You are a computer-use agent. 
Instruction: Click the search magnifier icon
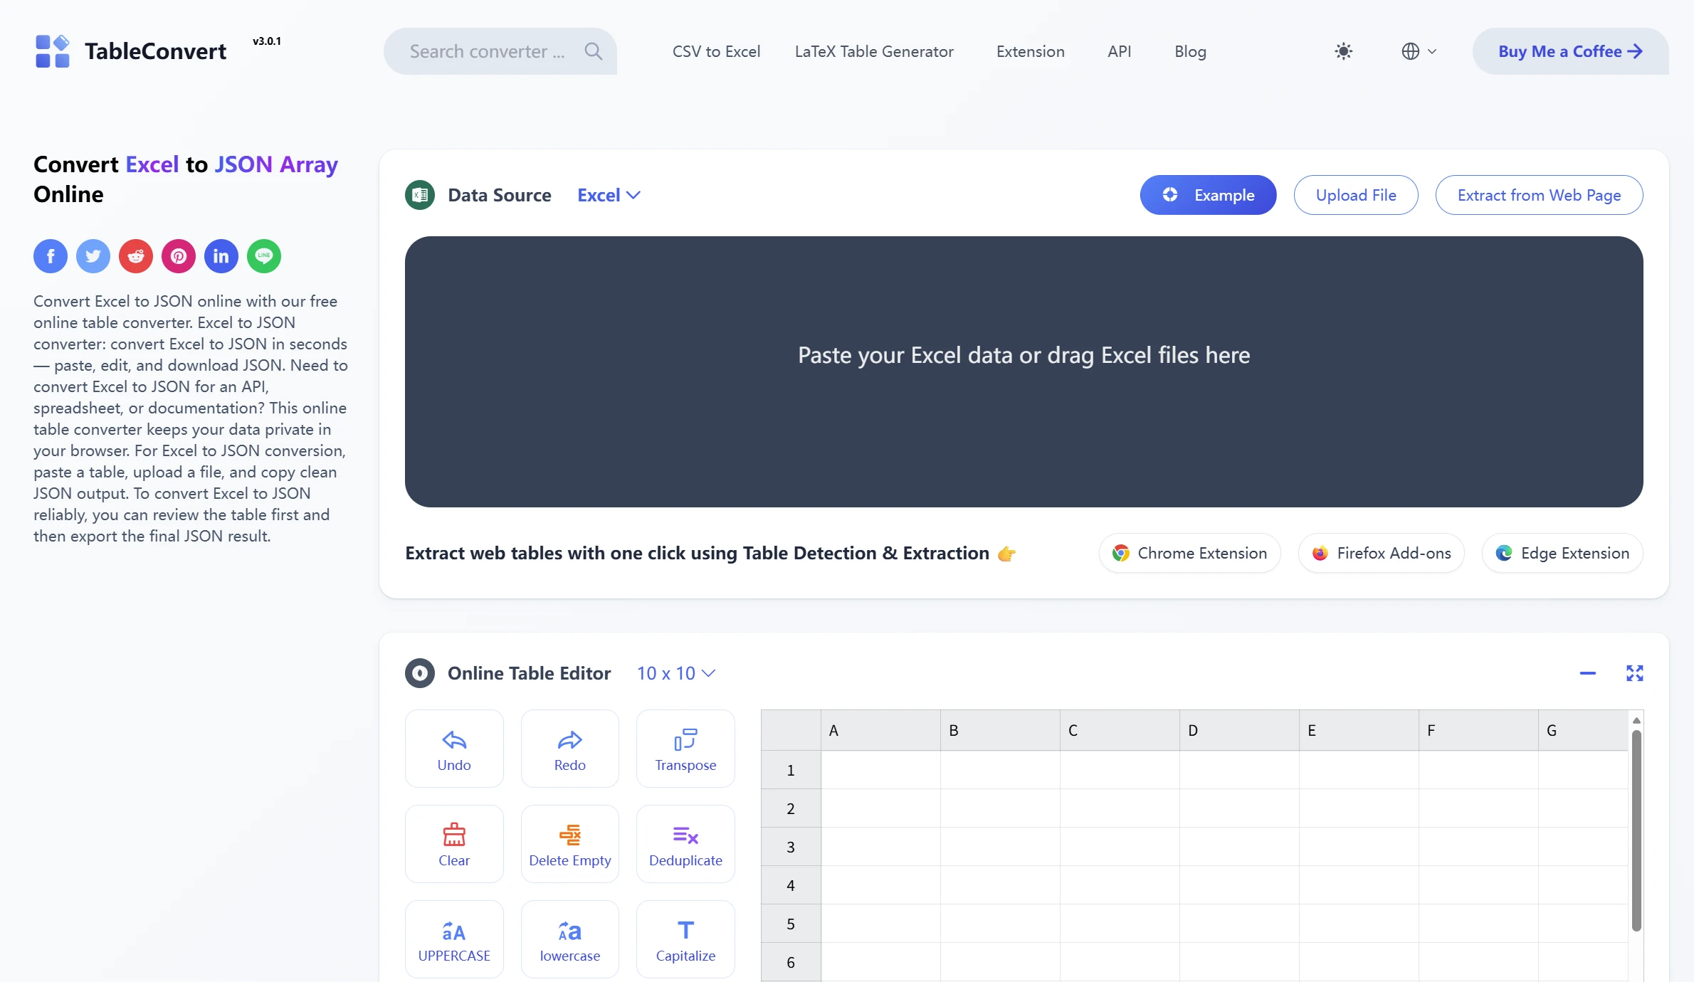[593, 51]
